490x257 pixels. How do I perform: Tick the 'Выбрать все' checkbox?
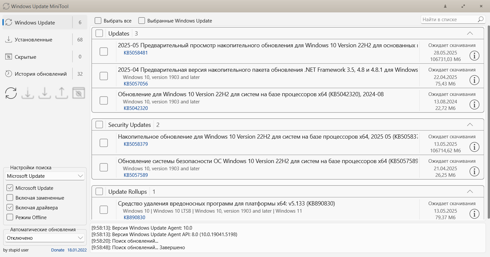[x=98, y=21]
